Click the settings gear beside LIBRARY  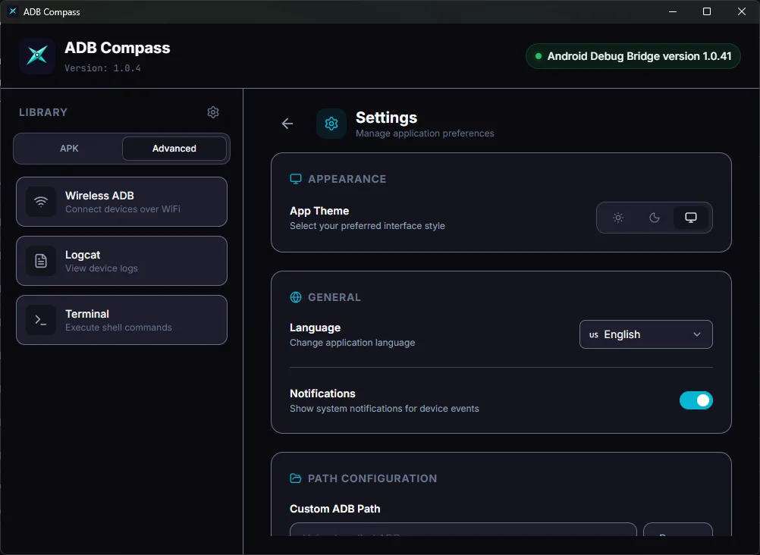(213, 111)
